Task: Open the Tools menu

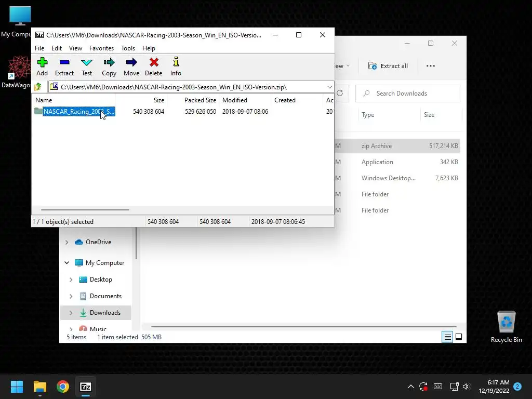Action: pyautogui.click(x=128, y=48)
